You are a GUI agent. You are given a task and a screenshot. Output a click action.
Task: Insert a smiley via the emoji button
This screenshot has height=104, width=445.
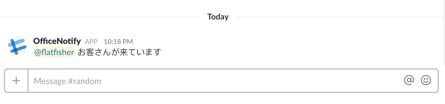pos(426,80)
